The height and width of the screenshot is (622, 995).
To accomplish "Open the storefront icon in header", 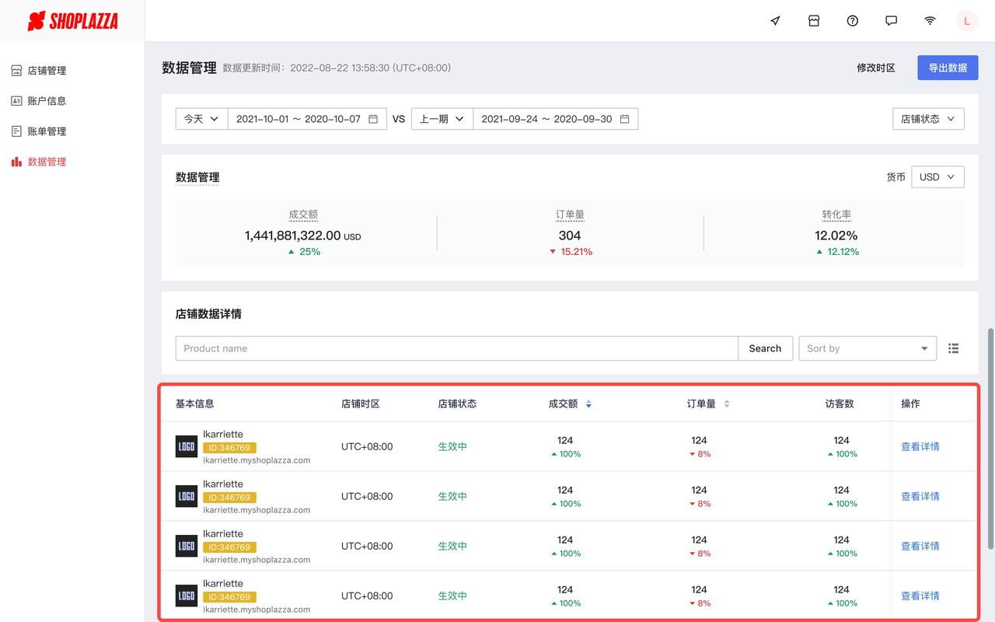I will 814,21.
